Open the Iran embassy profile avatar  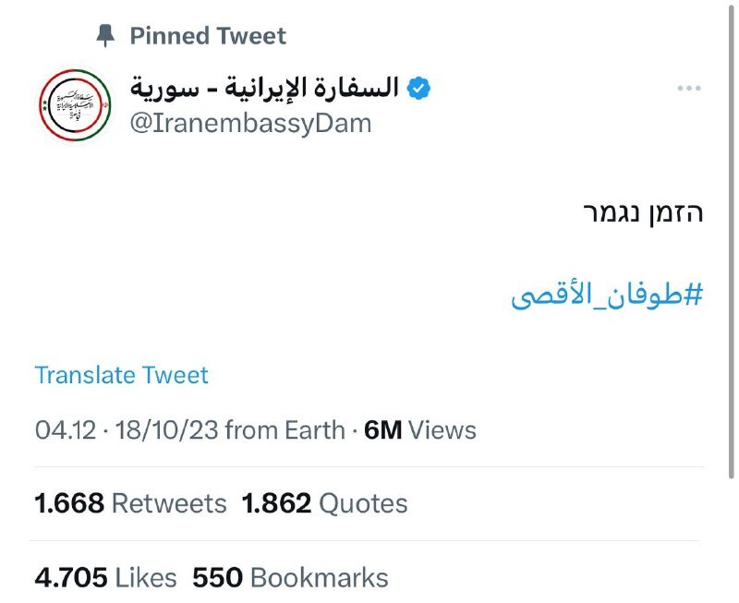75,105
